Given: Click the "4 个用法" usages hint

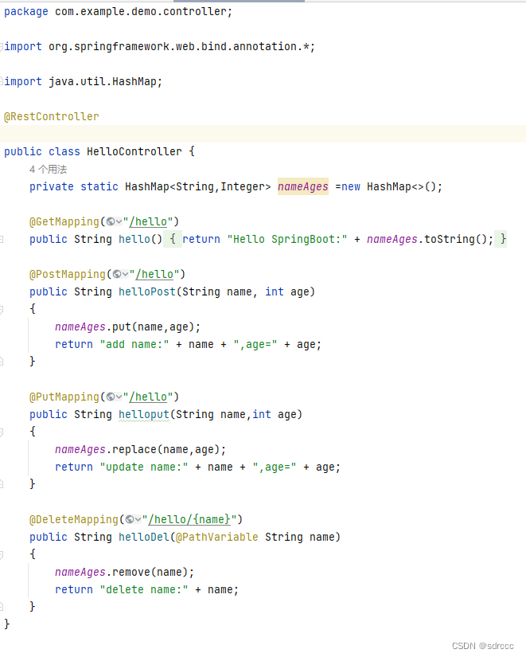Looking at the screenshot, I should coord(48,170).
